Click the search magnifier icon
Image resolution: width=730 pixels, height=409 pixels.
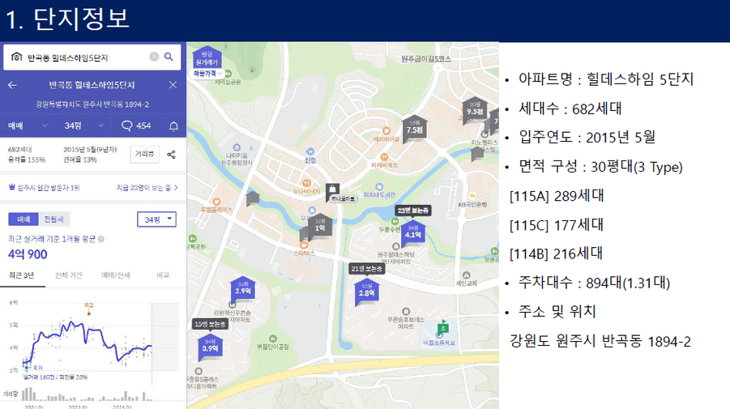click(x=169, y=57)
